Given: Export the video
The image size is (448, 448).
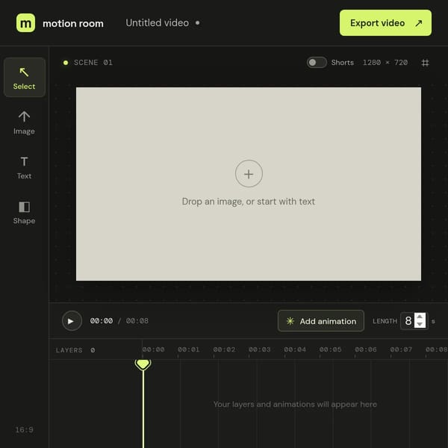Looking at the screenshot, I should [385, 23].
